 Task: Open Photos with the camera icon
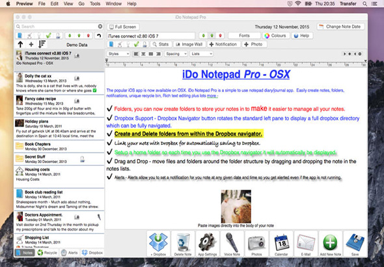256,244
